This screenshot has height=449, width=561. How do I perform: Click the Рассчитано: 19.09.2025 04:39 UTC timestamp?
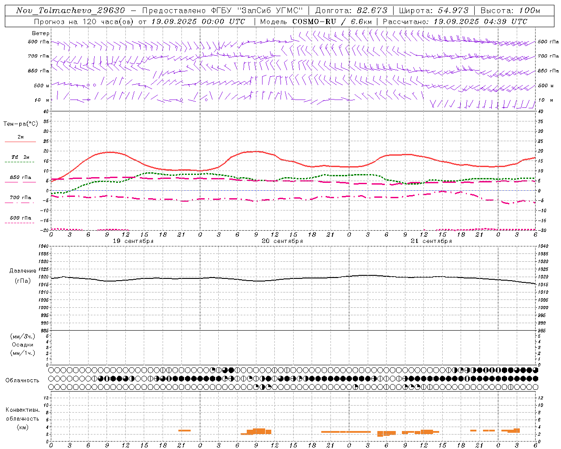(455, 21)
